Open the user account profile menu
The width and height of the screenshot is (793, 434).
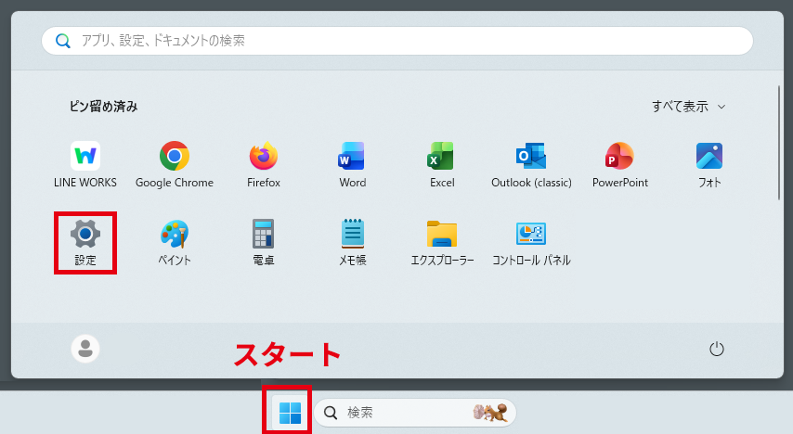[85, 349]
